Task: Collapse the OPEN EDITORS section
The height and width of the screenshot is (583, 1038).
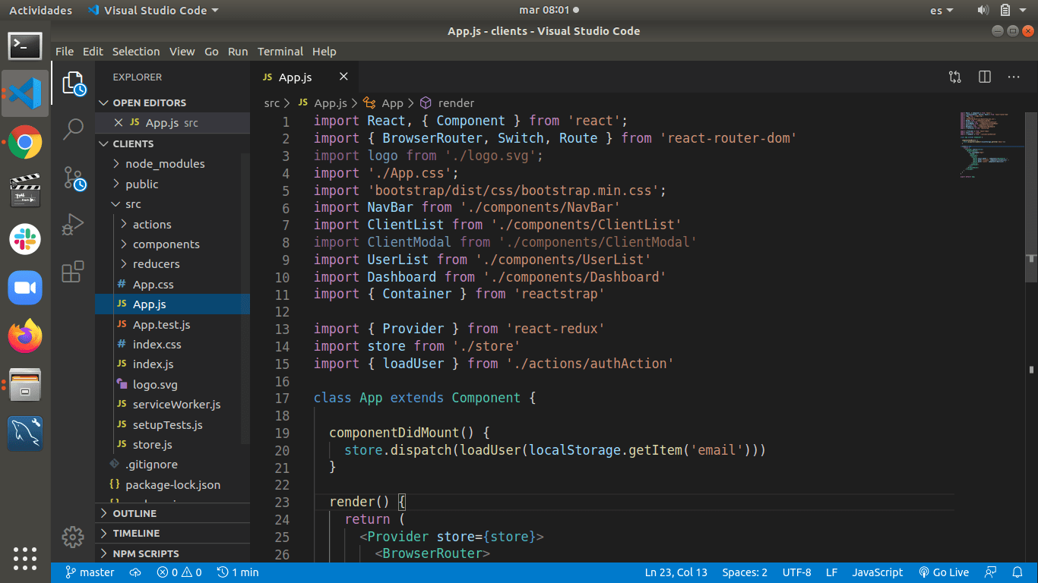Action: click(x=149, y=102)
